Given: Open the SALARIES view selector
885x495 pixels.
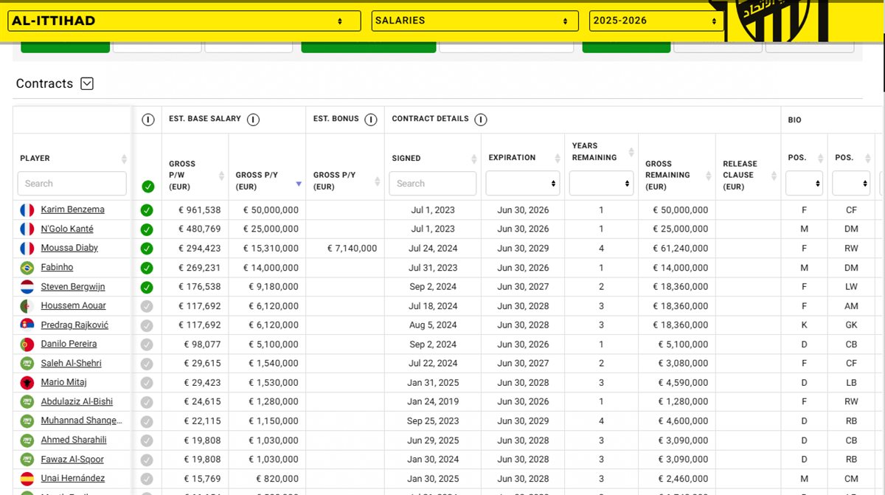Looking at the screenshot, I should (x=474, y=21).
